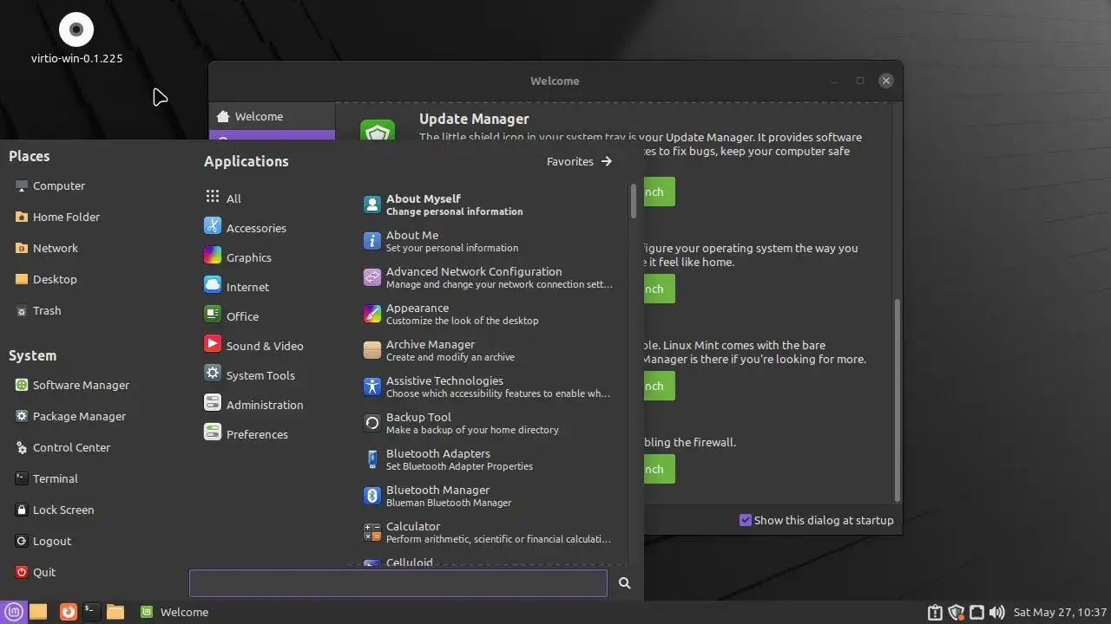Image resolution: width=1111 pixels, height=624 pixels.
Task: Open Computer in Places
Action: click(x=50, y=185)
